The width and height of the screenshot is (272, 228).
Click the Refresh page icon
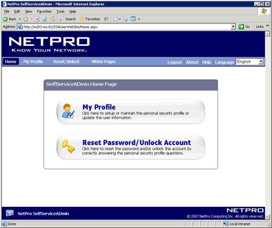(x=45, y=19)
